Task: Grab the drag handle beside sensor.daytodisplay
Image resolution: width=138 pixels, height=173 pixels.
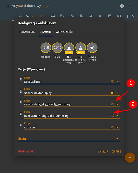Action: pos(20,91)
